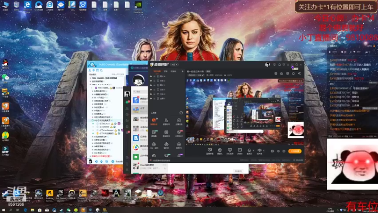Open the WeChat files folder sidebar icon
This screenshot has height=213, width=378.
(127, 120)
